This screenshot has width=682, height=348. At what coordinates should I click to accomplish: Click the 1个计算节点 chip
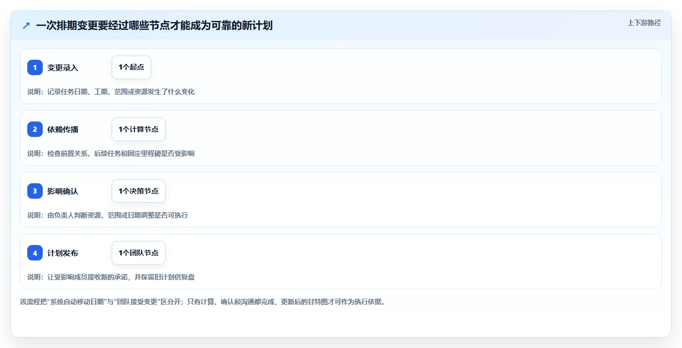coord(138,129)
